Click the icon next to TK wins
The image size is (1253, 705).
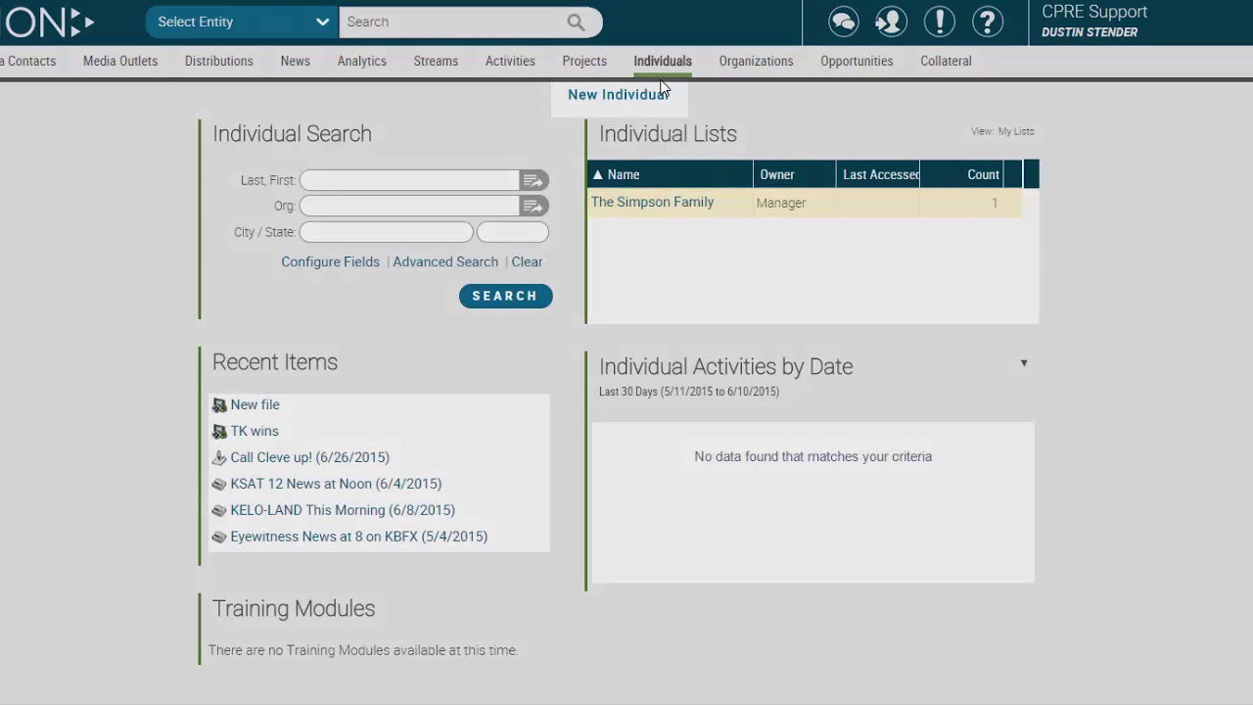click(219, 432)
